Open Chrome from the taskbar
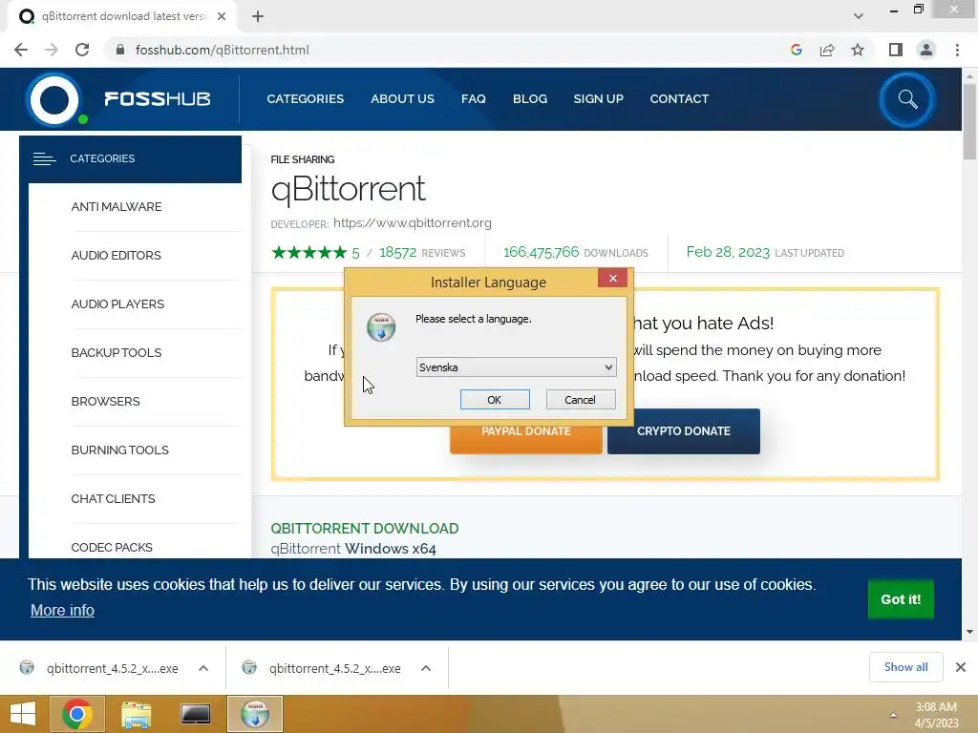This screenshot has width=978, height=733. (77, 714)
